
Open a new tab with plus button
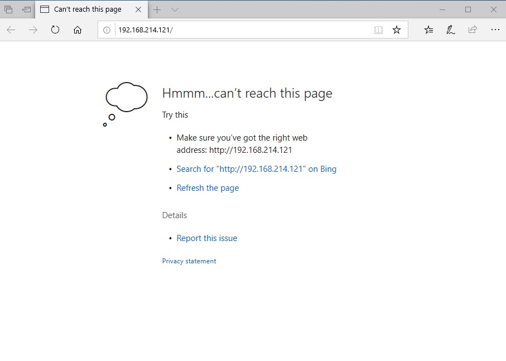157,9
